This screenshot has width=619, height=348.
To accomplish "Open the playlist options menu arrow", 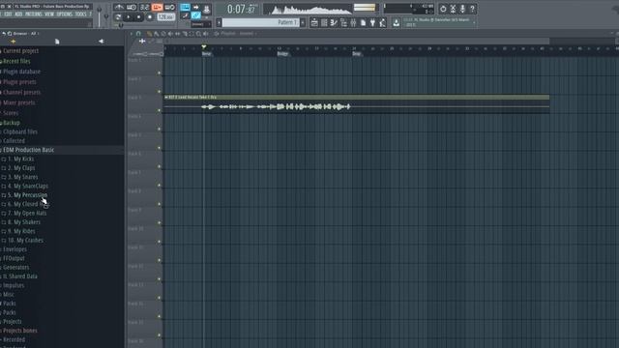I will click(x=132, y=34).
